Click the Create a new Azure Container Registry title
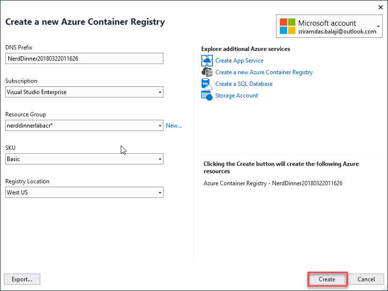 (x=85, y=22)
